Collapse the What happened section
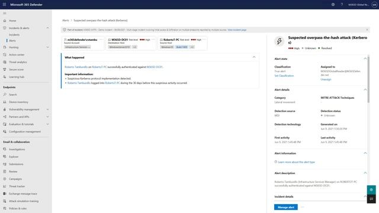The height and width of the screenshot is (213, 379). click(x=254, y=57)
